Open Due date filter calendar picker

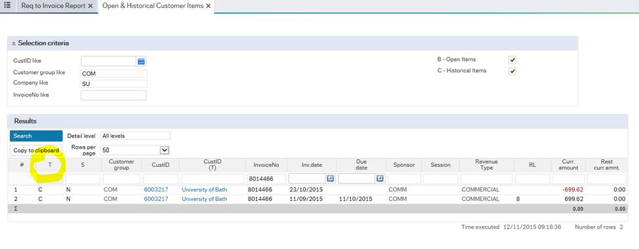click(x=380, y=178)
